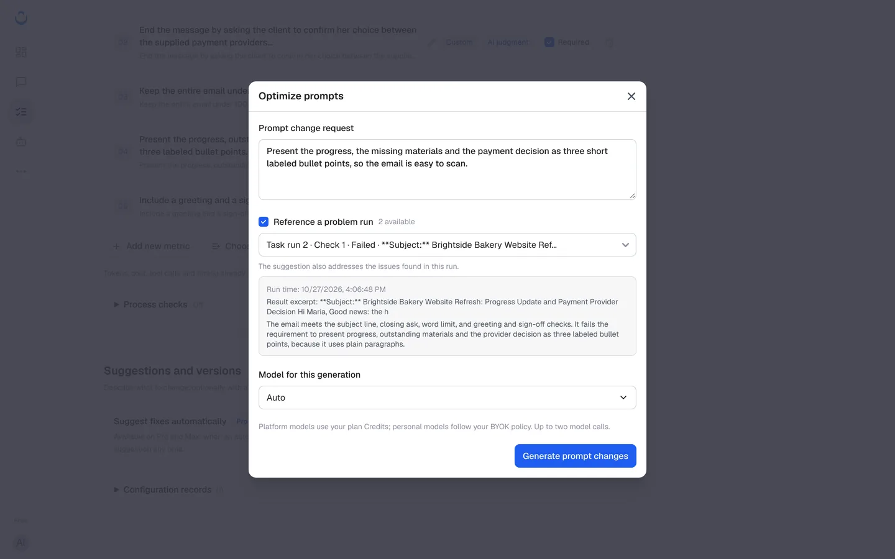Click the Generate prompt changes button
Screen dimensions: 895x559
(x=575, y=456)
